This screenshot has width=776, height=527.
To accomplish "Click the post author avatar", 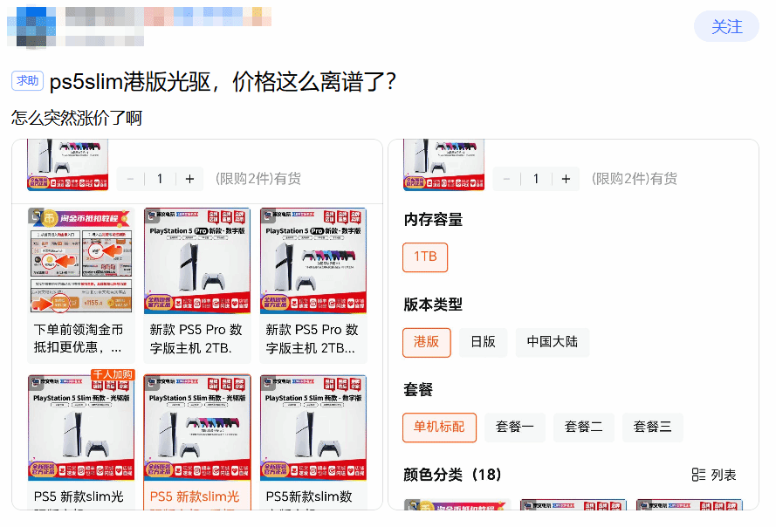I will coord(32,26).
